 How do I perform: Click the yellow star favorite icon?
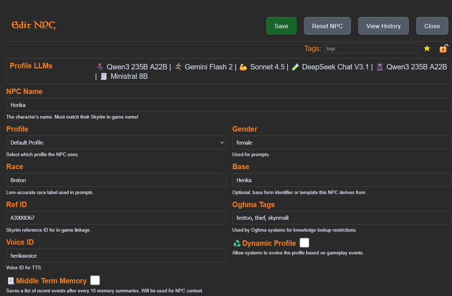(x=427, y=48)
